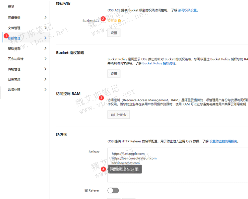248x199 pixels.
Task: Click 设置 button under Bucket 授权策略
Action: (114, 74)
